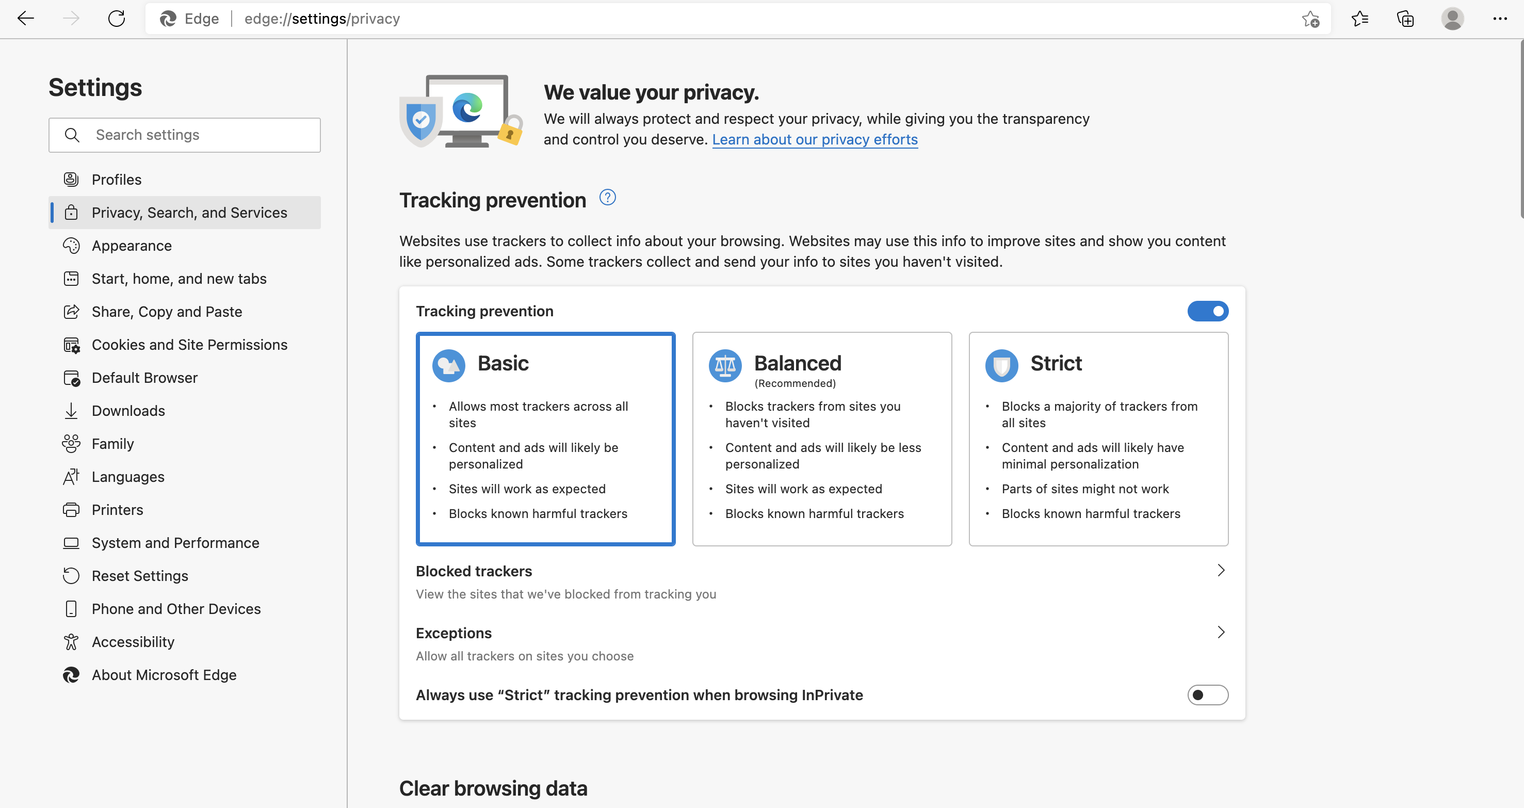Click the Profiles icon in sidebar
The width and height of the screenshot is (1524, 808).
click(x=73, y=180)
